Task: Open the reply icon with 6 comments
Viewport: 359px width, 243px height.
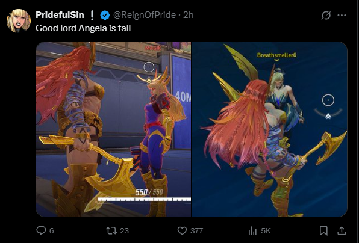Action: click(x=41, y=230)
